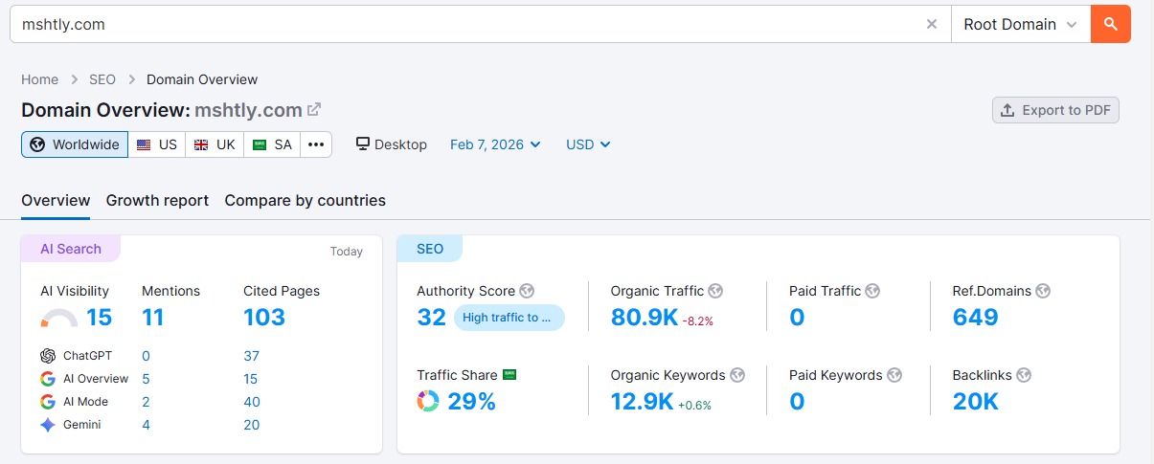1154x464 pixels.
Task: Click the globe icon beside Backlinks
Action: [1024, 375]
